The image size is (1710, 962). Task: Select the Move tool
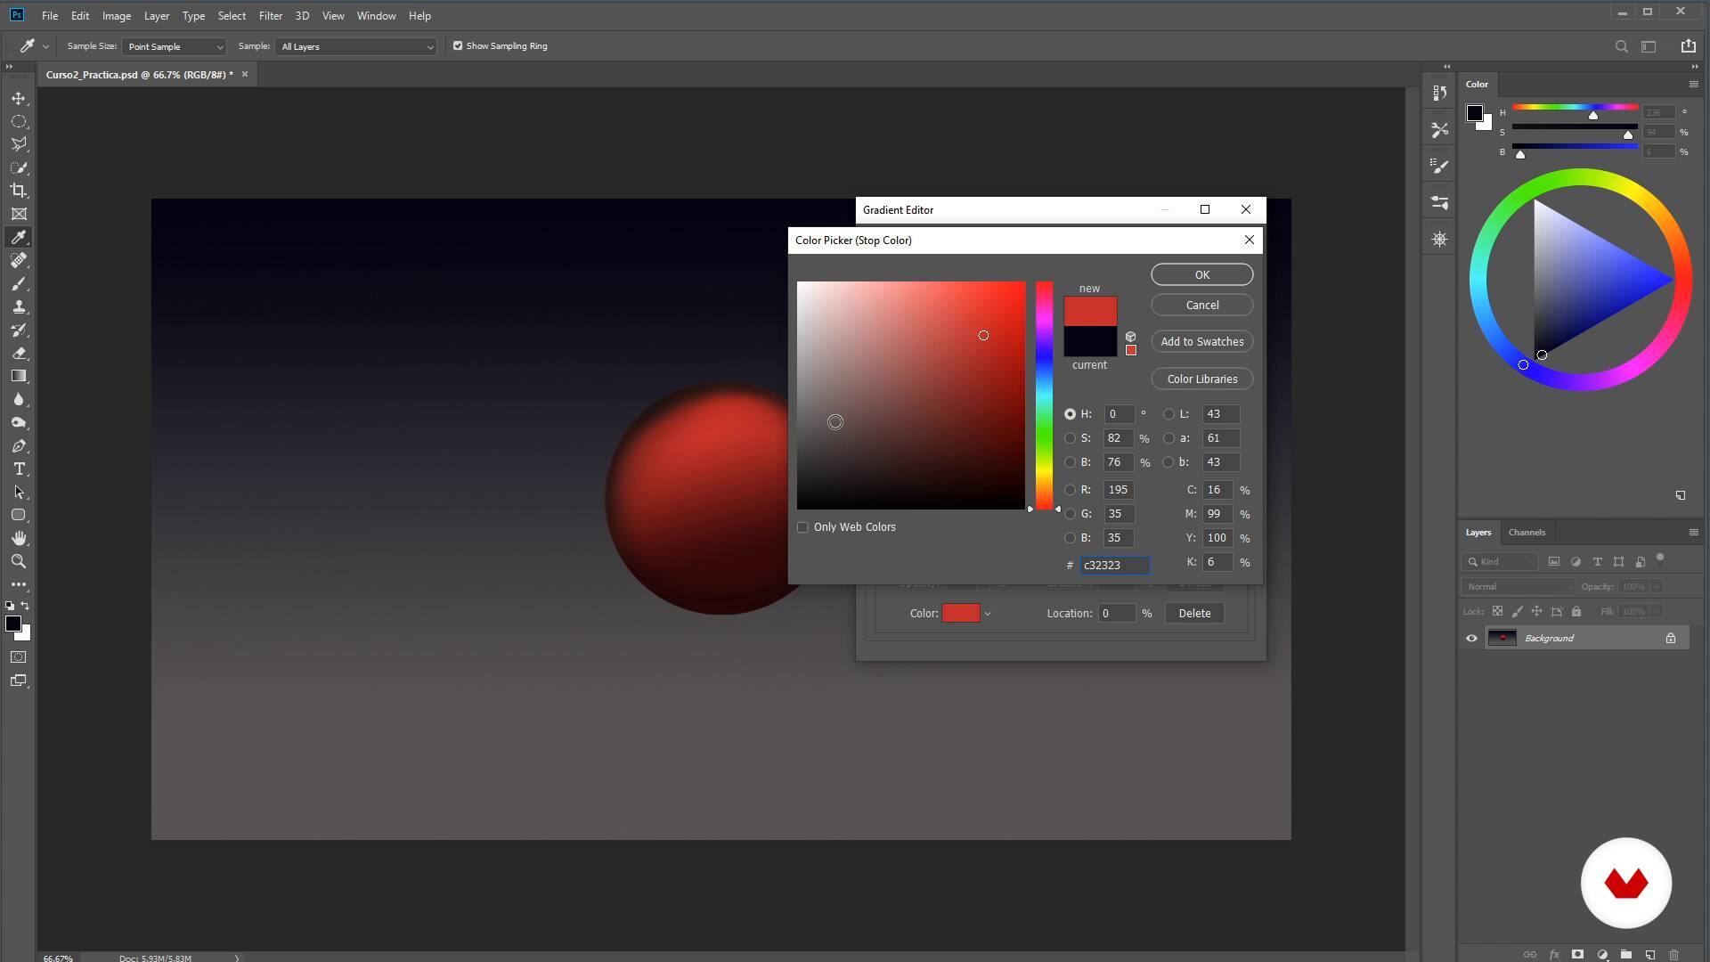tap(19, 98)
